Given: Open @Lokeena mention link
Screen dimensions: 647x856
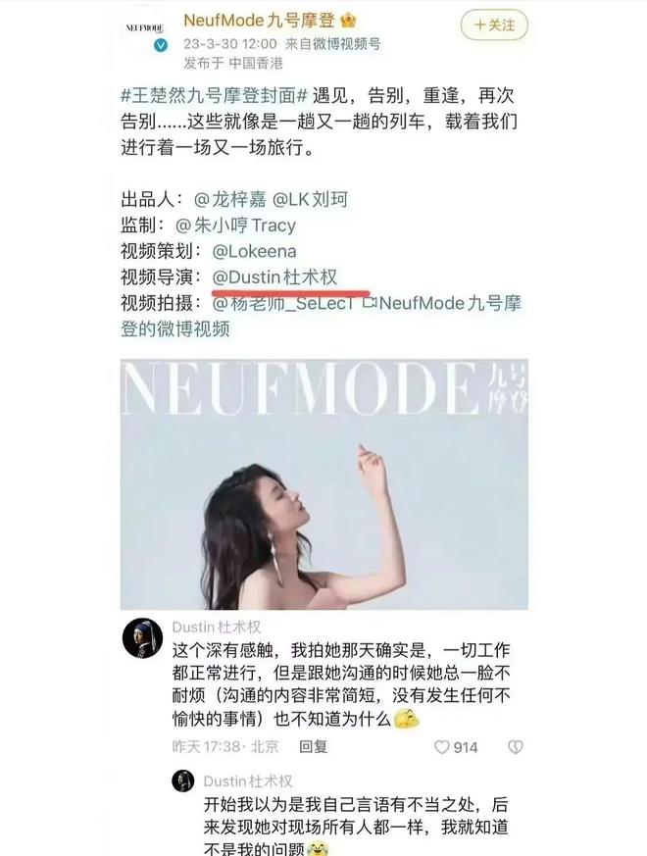Looking at the screenshot, I should pyautogui.click(x=254, y=251).
